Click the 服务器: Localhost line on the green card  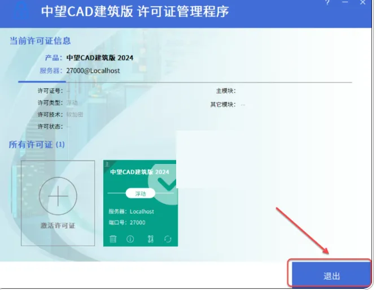coord(131,211)
